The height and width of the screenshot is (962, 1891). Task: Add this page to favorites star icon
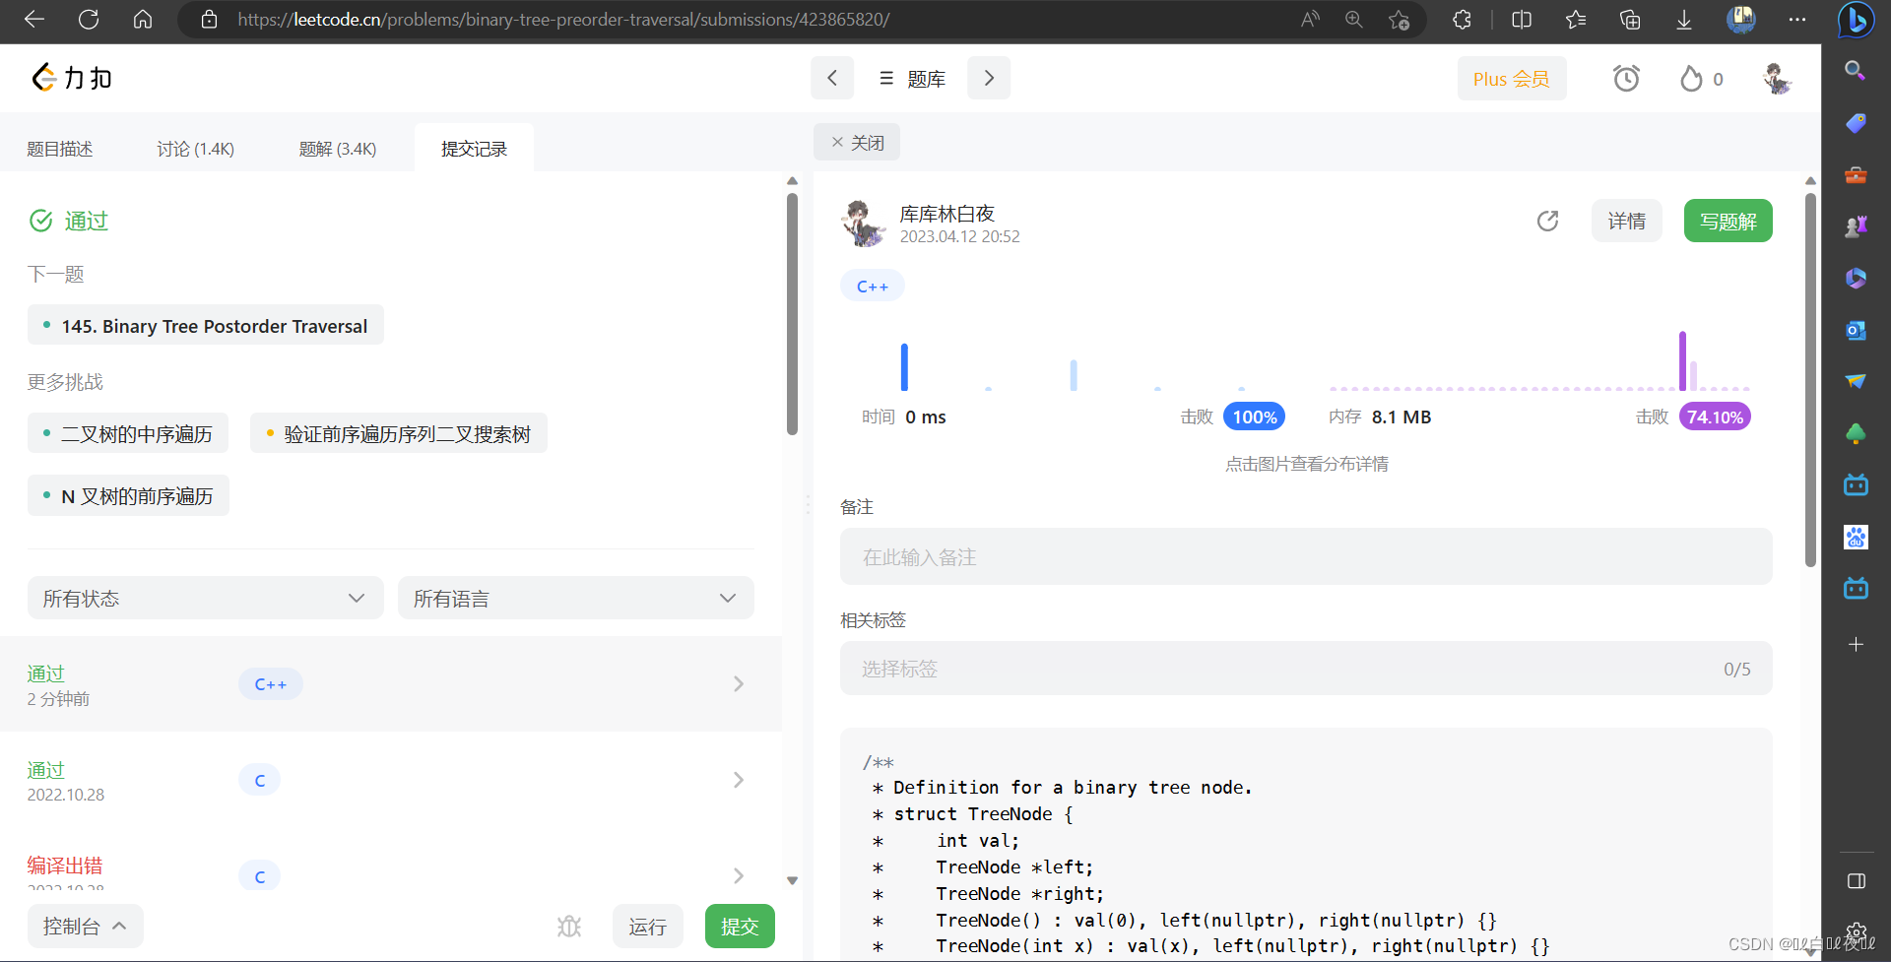[1399, 20]
